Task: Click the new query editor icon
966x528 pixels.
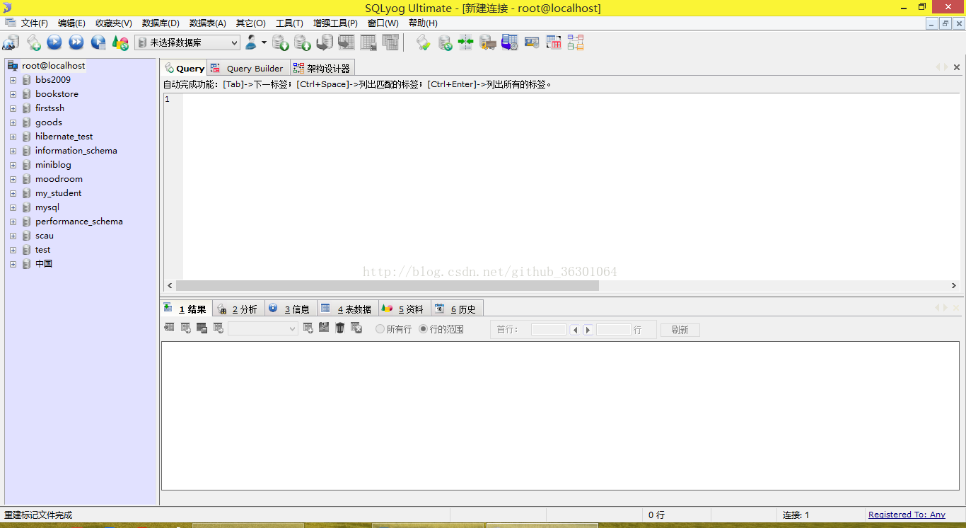Action: 33,42
